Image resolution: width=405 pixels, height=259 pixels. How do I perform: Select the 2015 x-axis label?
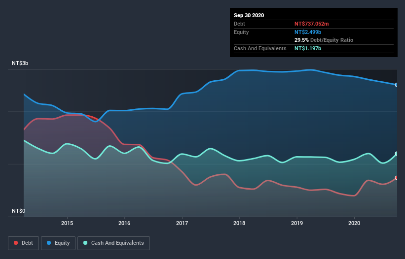[67, 223]
